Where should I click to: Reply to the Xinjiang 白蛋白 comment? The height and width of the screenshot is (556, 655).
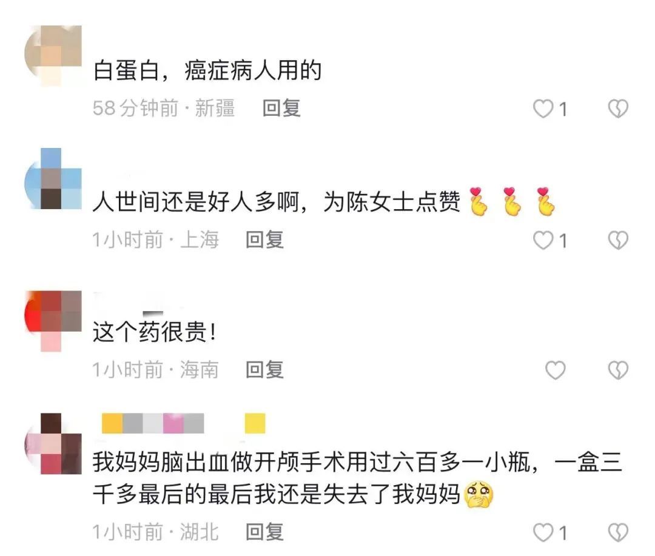[281, 108]
